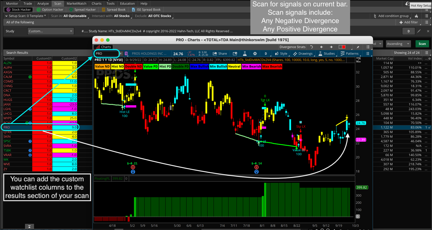Click the flame (Sizzle) icon
Viewport: 432px width, 230px height.
(416, 16)
